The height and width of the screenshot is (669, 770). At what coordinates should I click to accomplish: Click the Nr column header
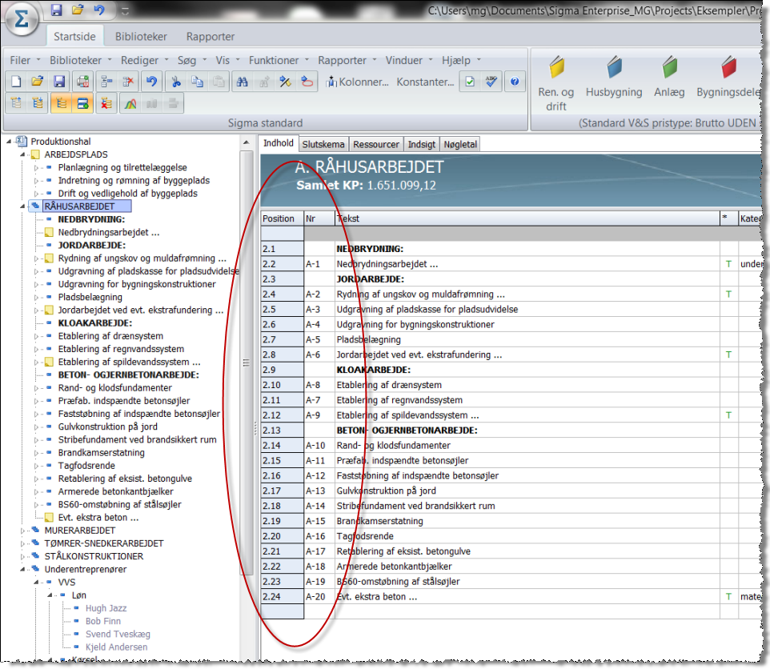tap(319, 218)
